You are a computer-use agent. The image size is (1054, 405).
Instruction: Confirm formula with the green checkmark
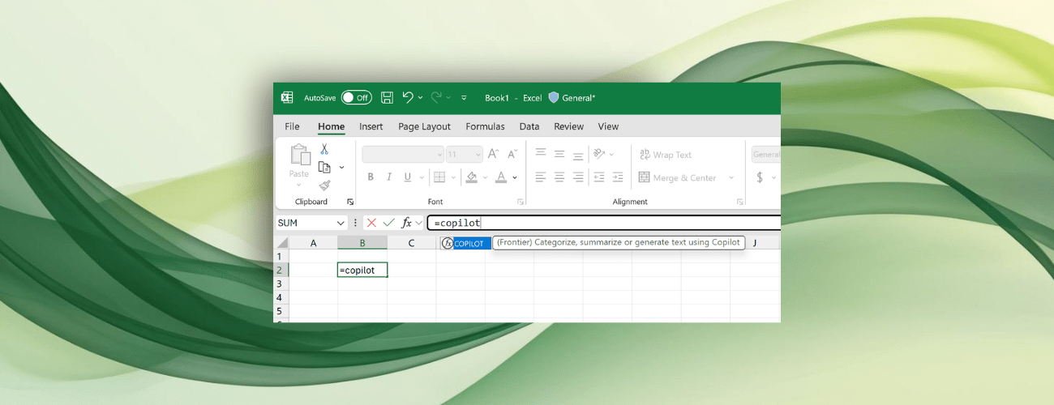click(388, 223)
